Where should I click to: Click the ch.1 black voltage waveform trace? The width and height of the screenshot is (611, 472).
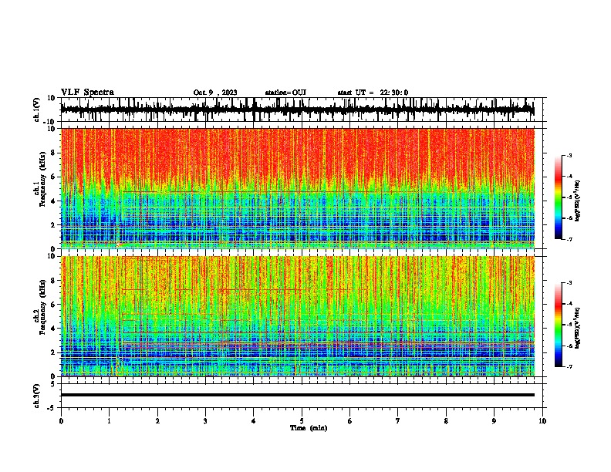297,110
